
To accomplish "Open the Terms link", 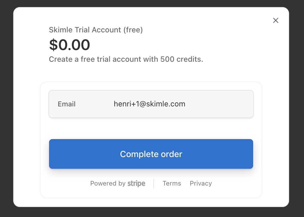I will point(172,183).
